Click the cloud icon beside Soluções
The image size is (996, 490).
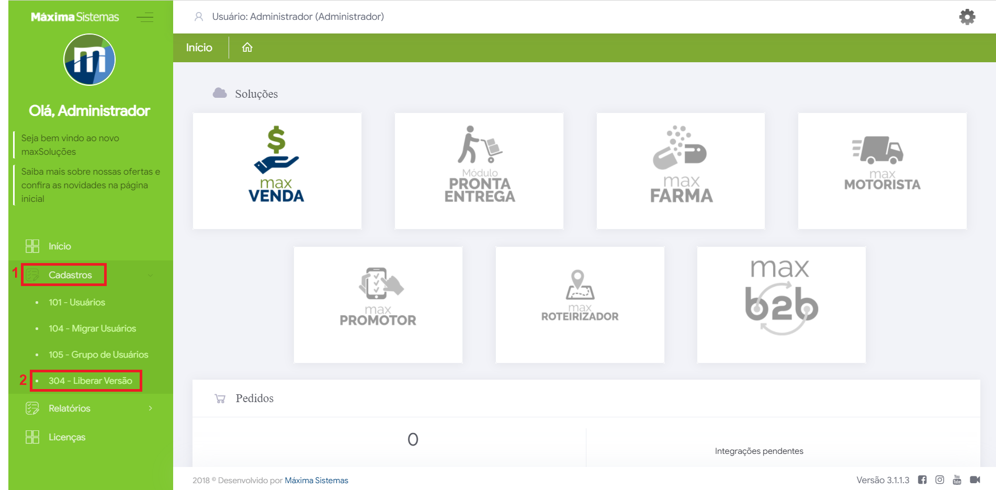pyautogui.click(x=220, y=93)
